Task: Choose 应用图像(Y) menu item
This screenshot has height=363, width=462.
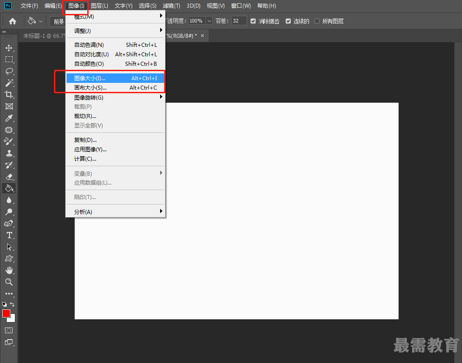Action: (x=115, y=149)
